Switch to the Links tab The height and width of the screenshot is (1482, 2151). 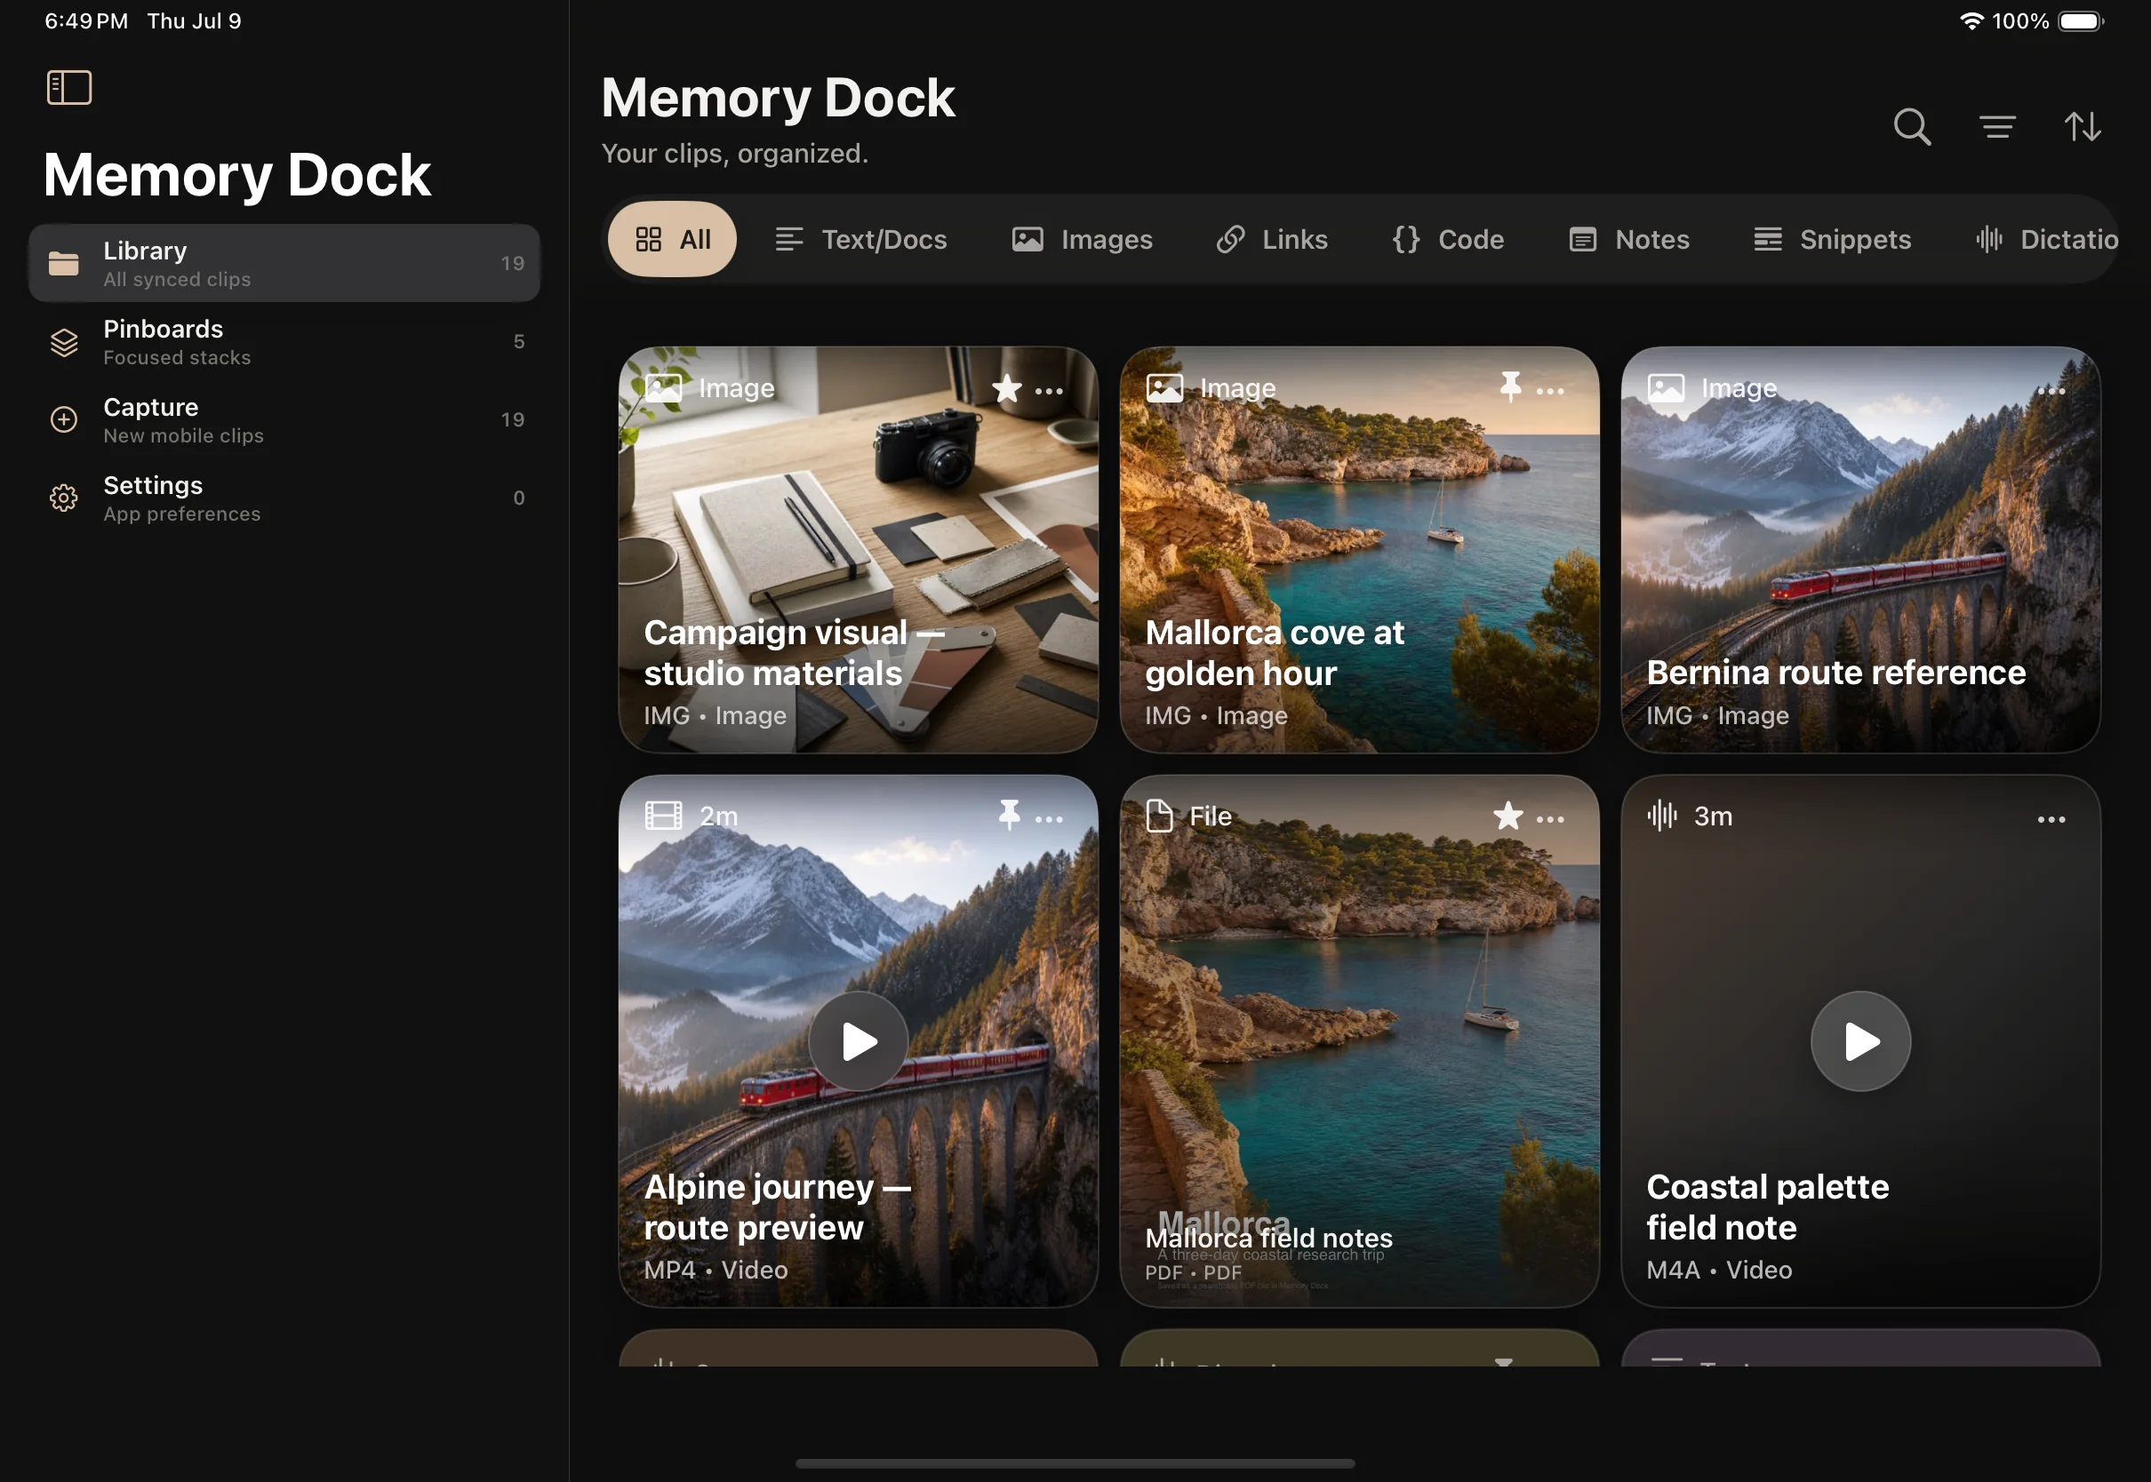[x=1271, y=240]
